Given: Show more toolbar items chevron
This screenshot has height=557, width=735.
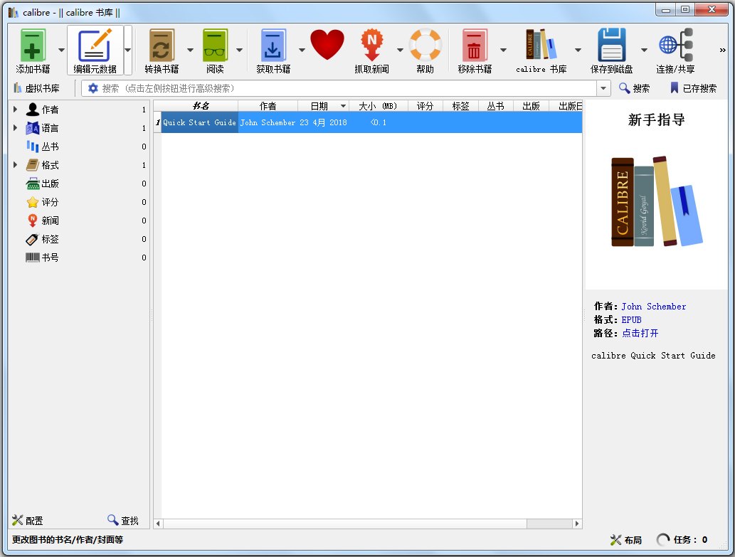Looking at the screenshot, I should coord(722,50).
